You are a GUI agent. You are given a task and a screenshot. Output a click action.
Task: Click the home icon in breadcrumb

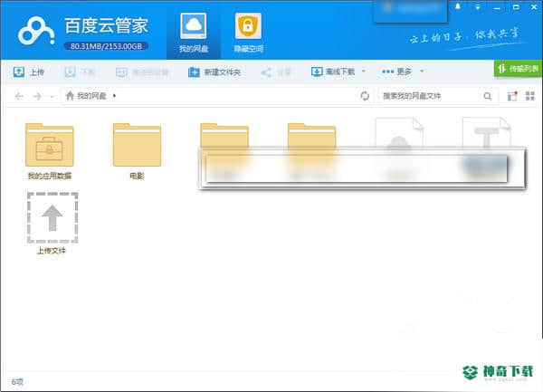pyautogui.click(x=70, y=96)
